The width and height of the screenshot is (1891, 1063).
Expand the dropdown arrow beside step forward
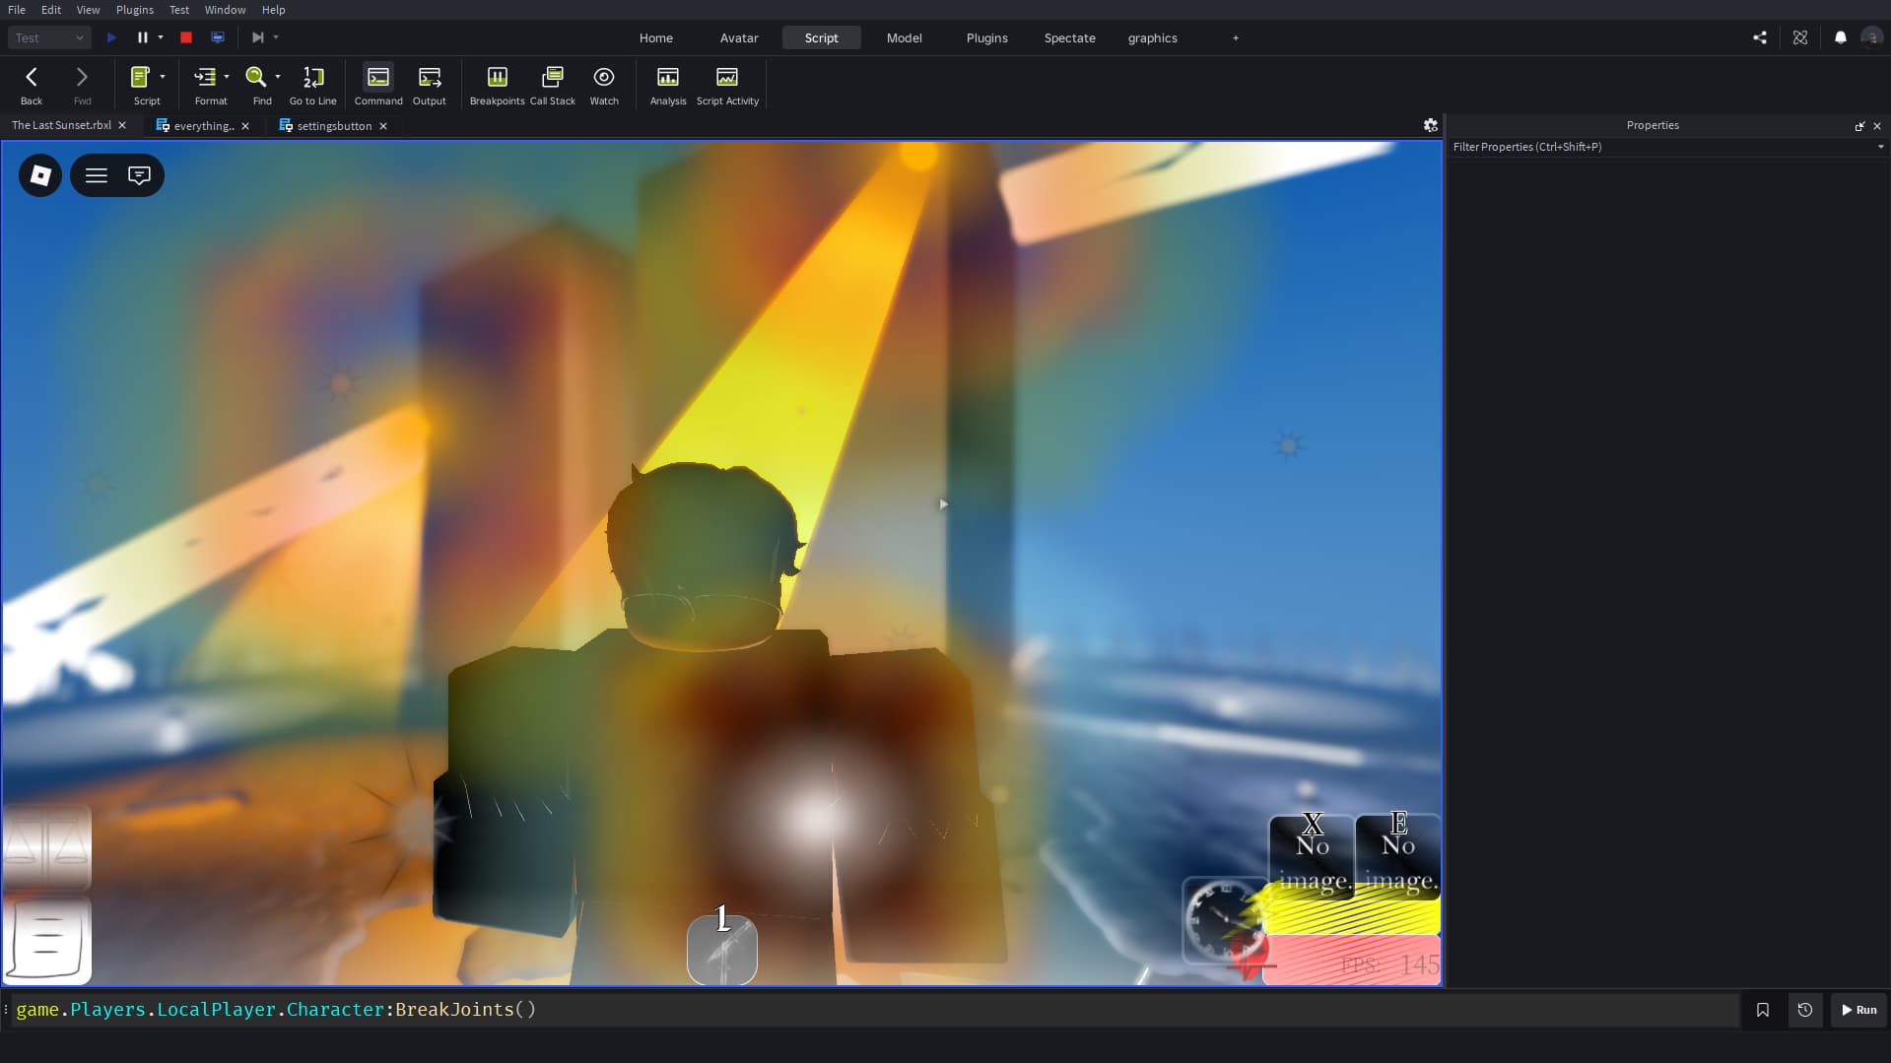coord(276,37)
